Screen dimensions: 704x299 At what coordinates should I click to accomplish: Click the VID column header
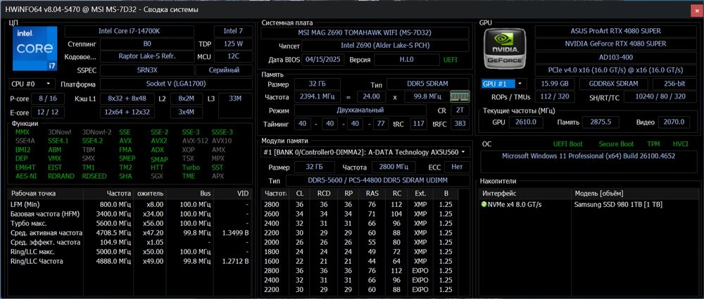[x=234, y=193]
